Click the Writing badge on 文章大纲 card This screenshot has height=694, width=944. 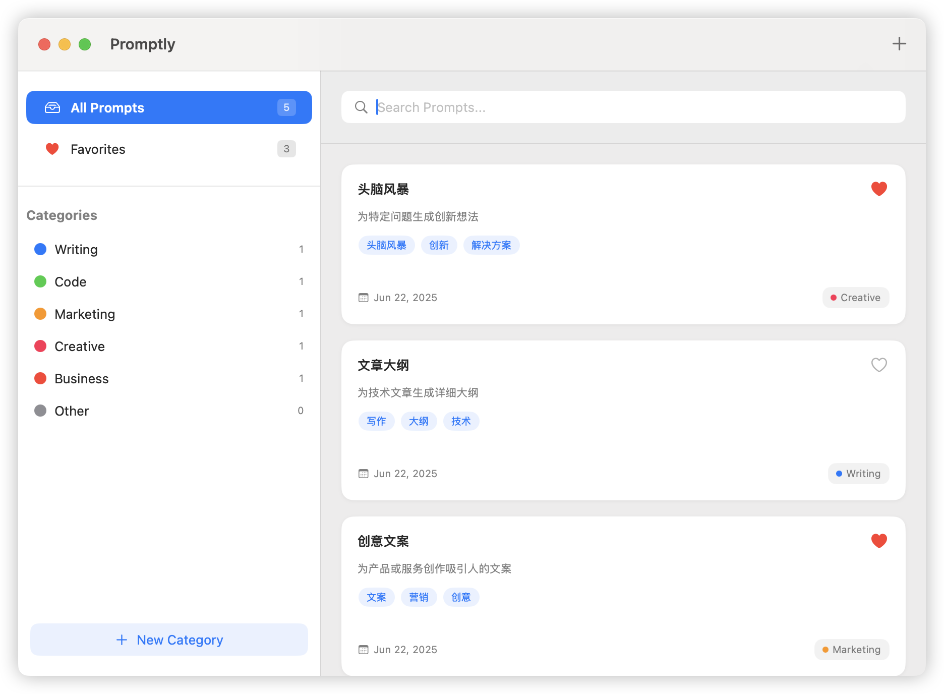pyautogui.click(x=858, y=473)
